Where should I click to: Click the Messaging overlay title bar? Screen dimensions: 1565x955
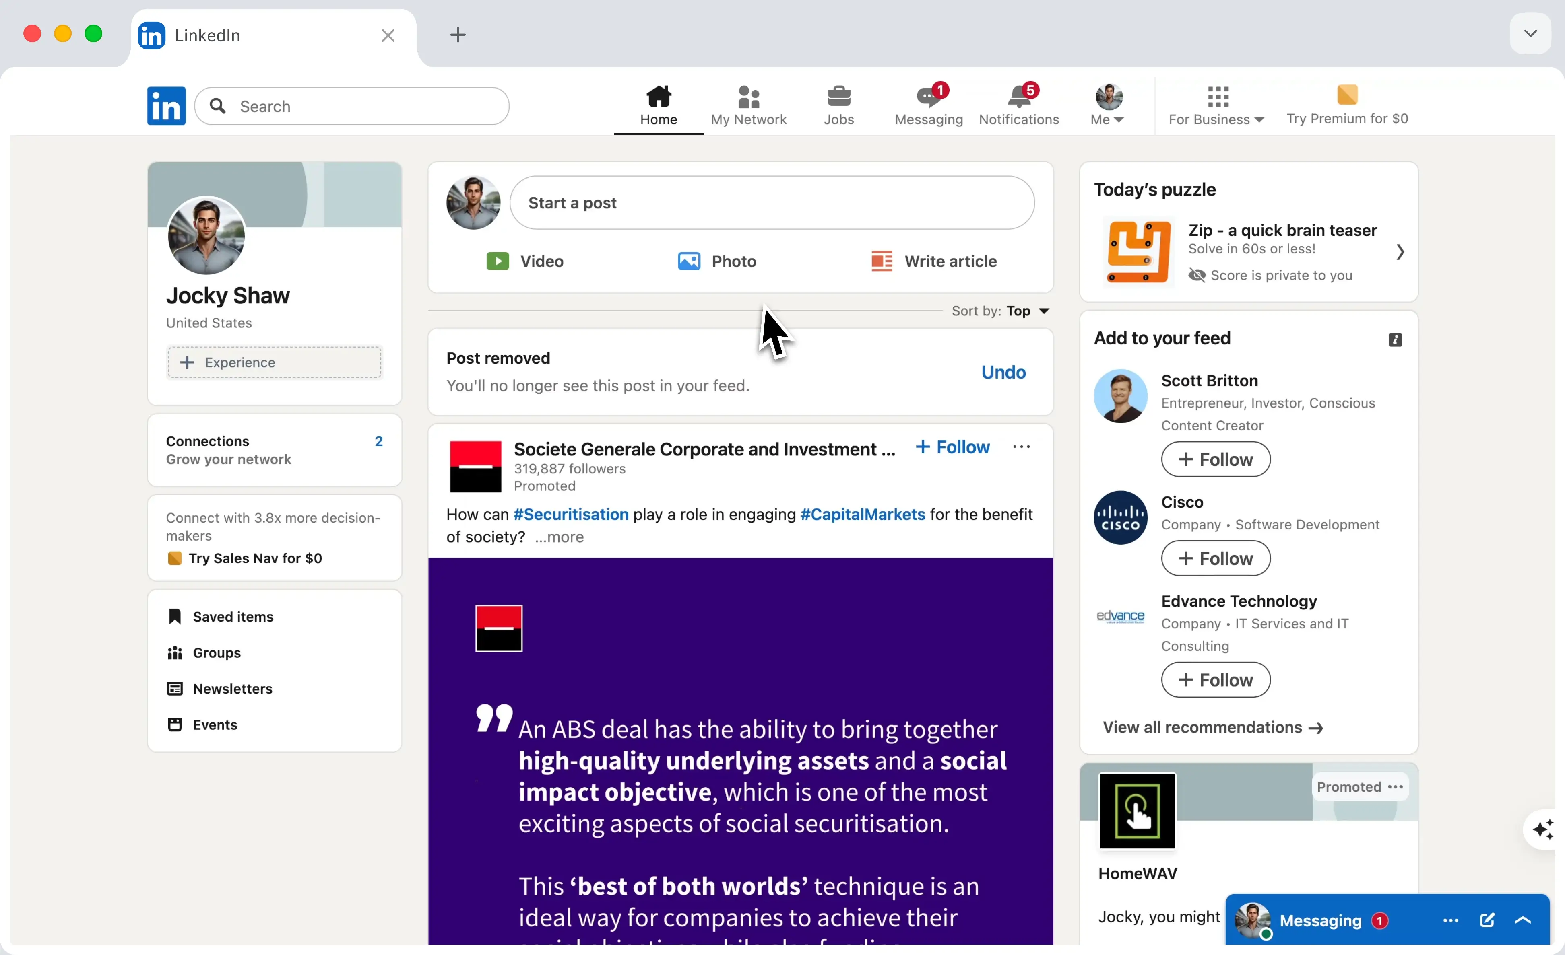[1387, 920]
